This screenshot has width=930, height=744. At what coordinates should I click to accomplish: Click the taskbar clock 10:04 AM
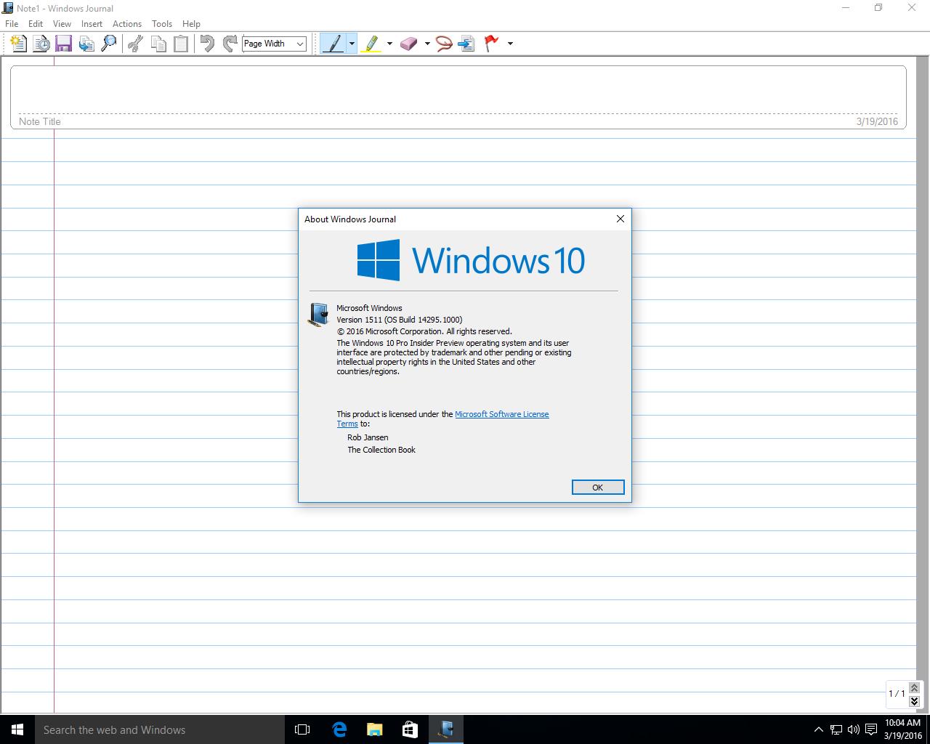click(x=902, y=729)
